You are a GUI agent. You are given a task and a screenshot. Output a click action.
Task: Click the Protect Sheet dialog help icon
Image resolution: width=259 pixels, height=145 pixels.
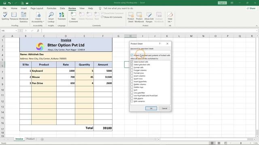tap(159, 43)
